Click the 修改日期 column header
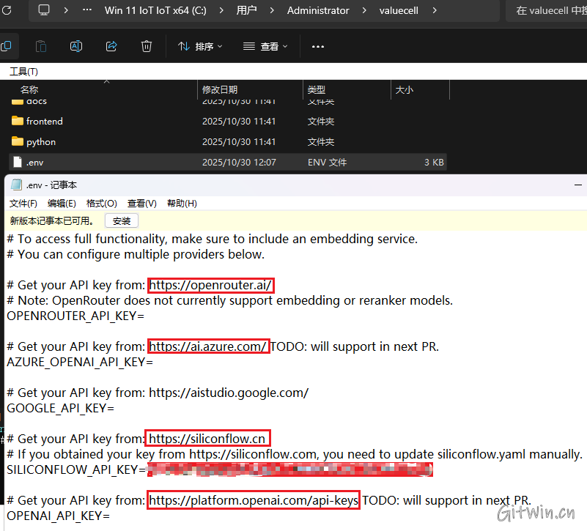 [x=220, y=89]
